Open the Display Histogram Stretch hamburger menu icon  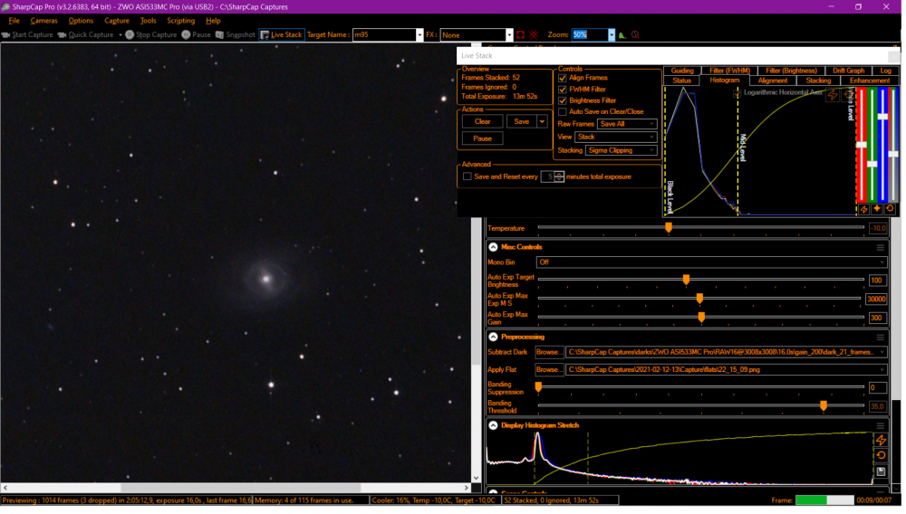880,425
